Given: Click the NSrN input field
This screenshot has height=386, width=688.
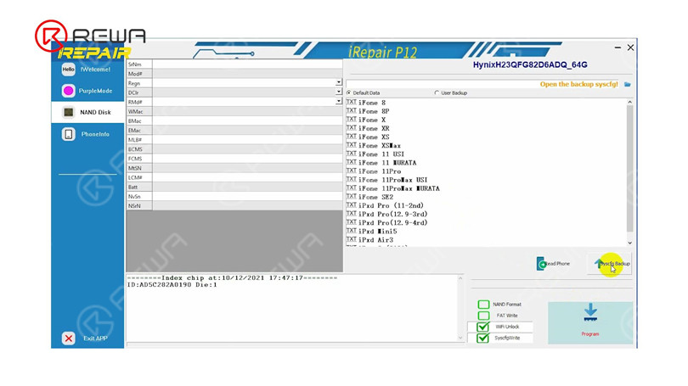Looking at the screenshot, I should point(247,206).
